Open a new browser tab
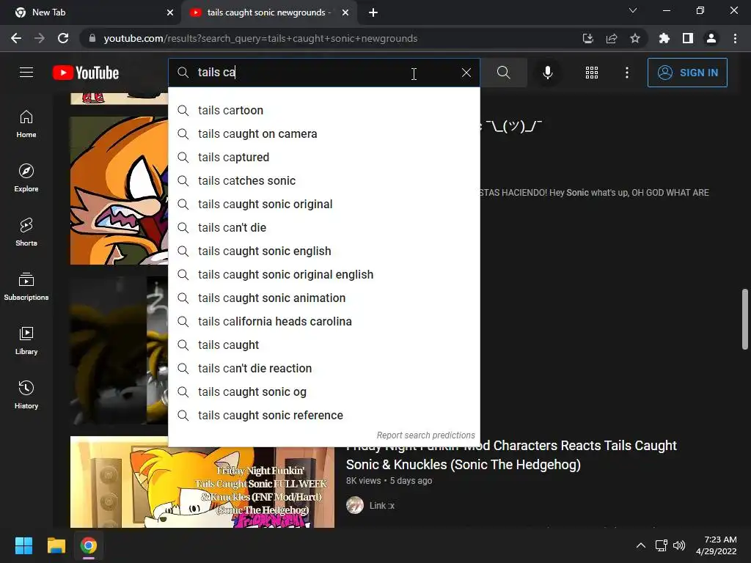 373,12
